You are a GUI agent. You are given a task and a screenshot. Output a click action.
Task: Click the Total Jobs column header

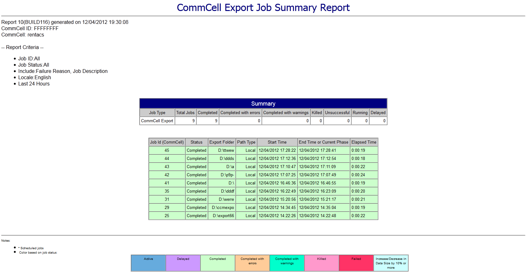tap(186, 112)
